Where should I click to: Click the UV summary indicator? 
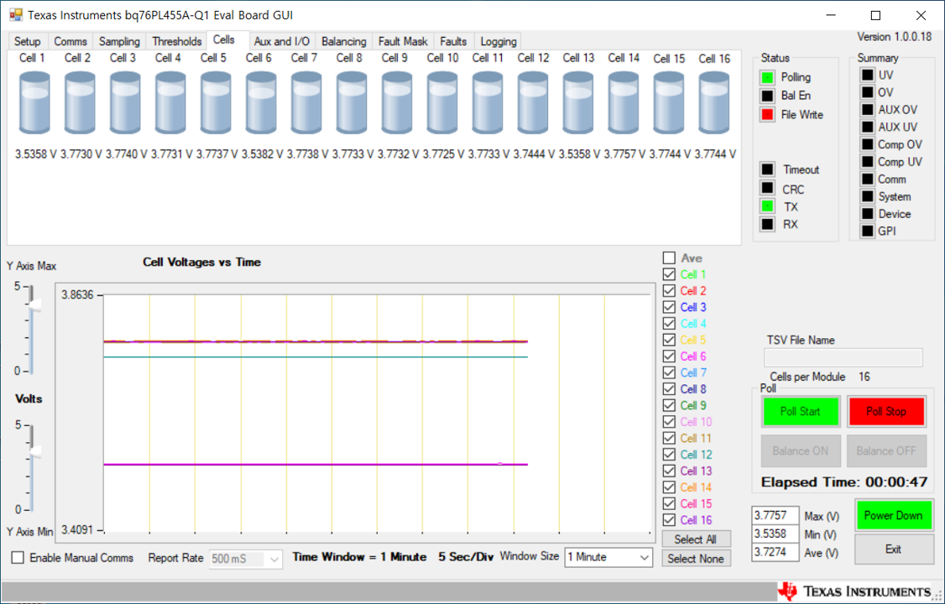[867, 75]
